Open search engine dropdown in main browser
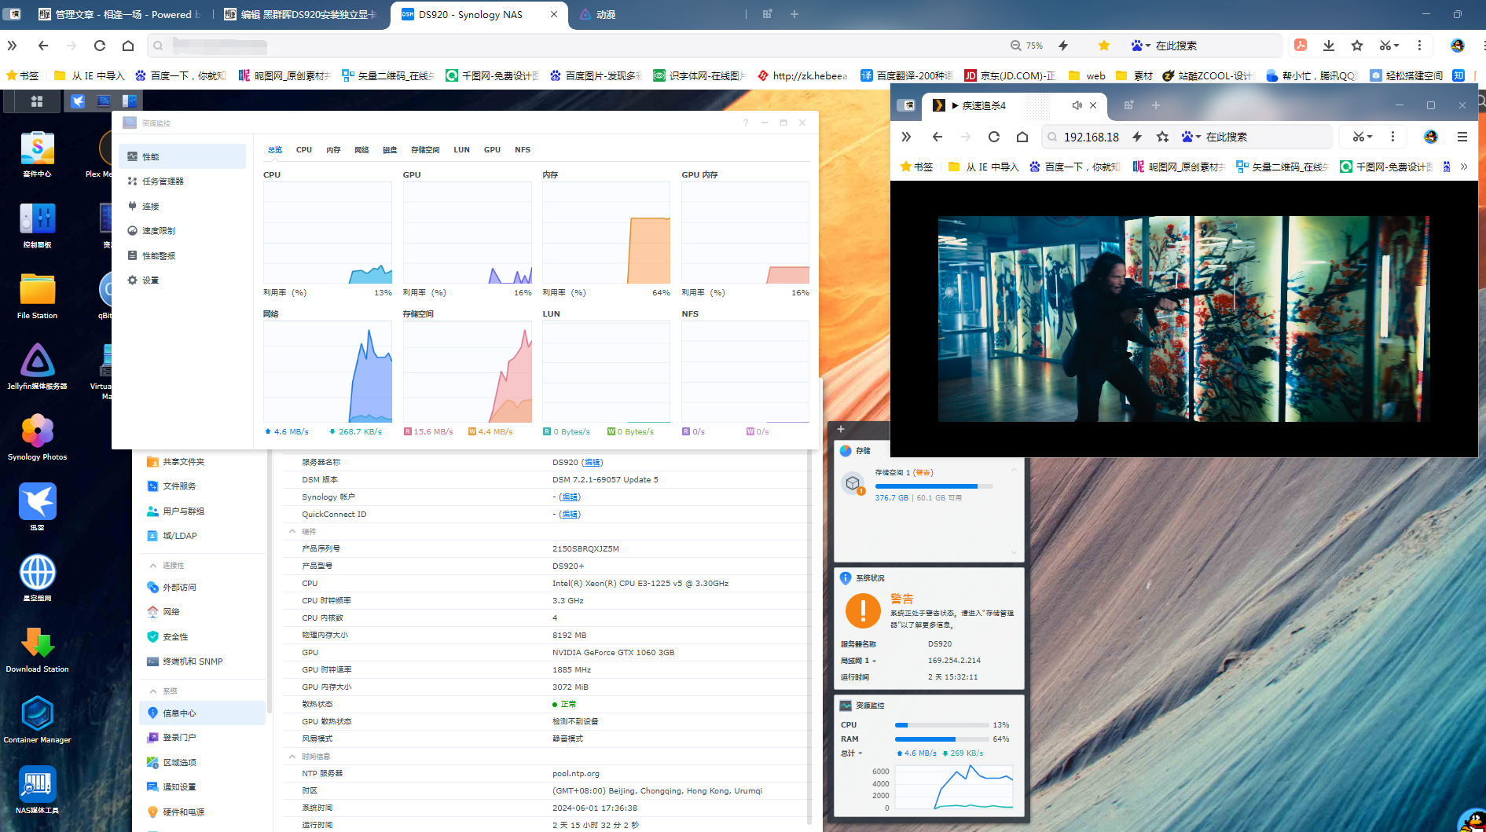This screenshot has height=832, width=1486. [1141, 46]
